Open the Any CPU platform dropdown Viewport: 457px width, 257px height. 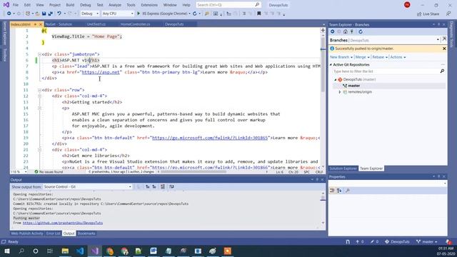[x=118, y=14]
